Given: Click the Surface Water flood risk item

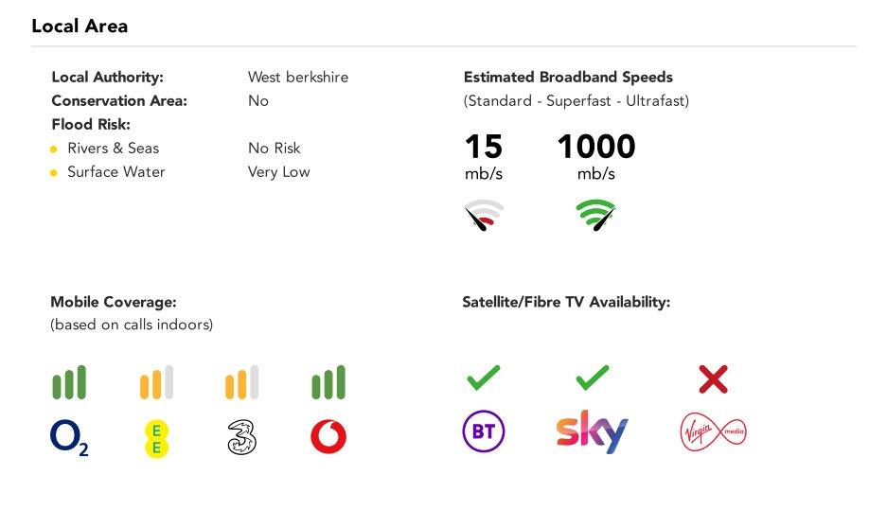Looking at the screenshot, I should pos(115,172).
